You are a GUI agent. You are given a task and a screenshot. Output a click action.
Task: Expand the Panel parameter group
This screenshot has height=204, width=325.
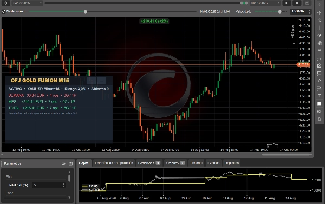point(10,193)
